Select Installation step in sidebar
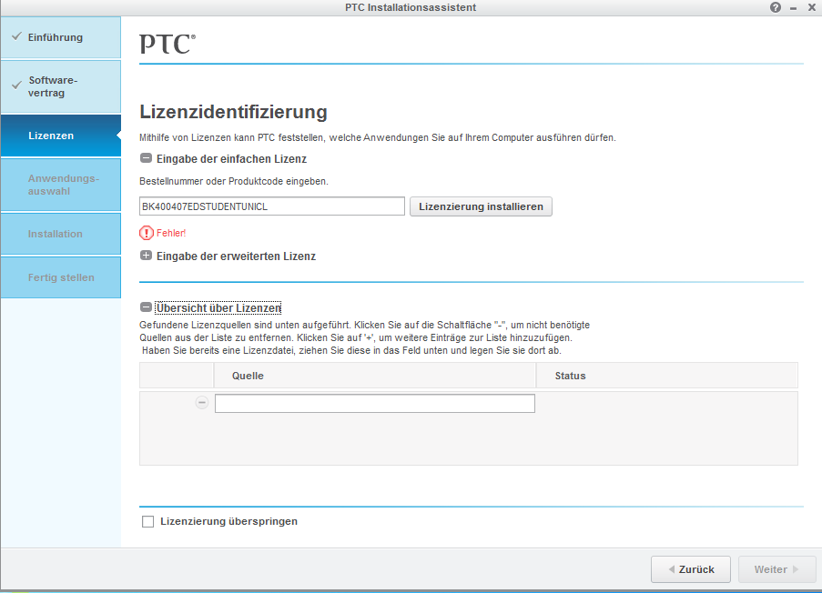The height and width of the screenshot is (593, 822). [x=61, y=234]
